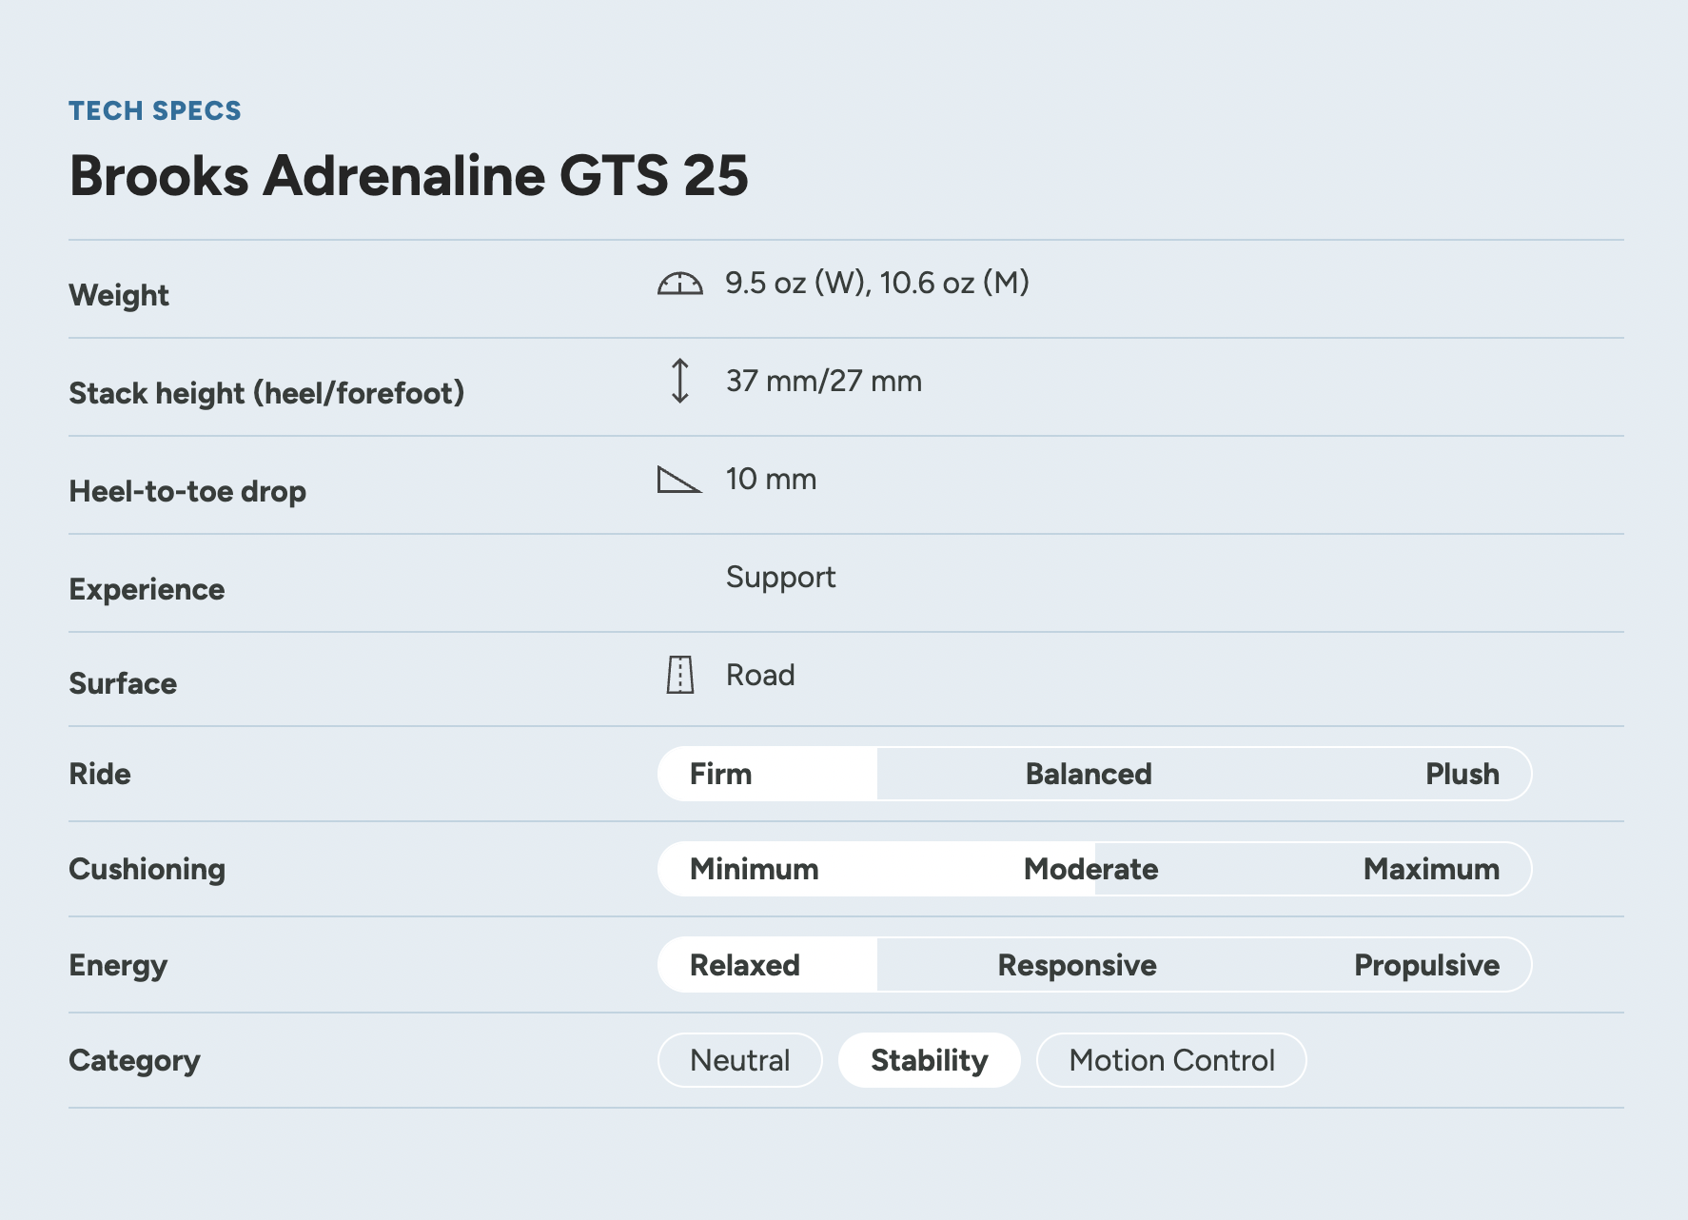Image resolution: width=1688 pixels, height=1220 pixels.
Task: Click Propulsive on the Energy scale
Action: (1425, 965)
